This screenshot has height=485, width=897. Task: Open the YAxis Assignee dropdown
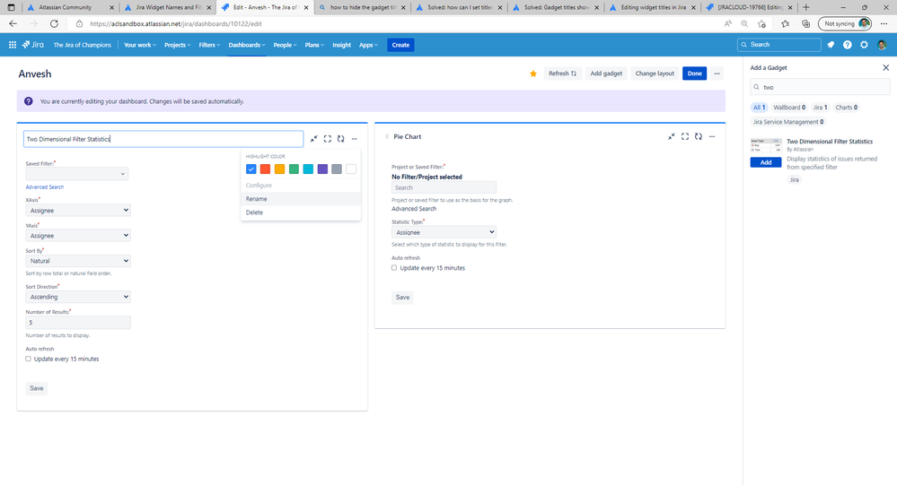click(78, 236)
